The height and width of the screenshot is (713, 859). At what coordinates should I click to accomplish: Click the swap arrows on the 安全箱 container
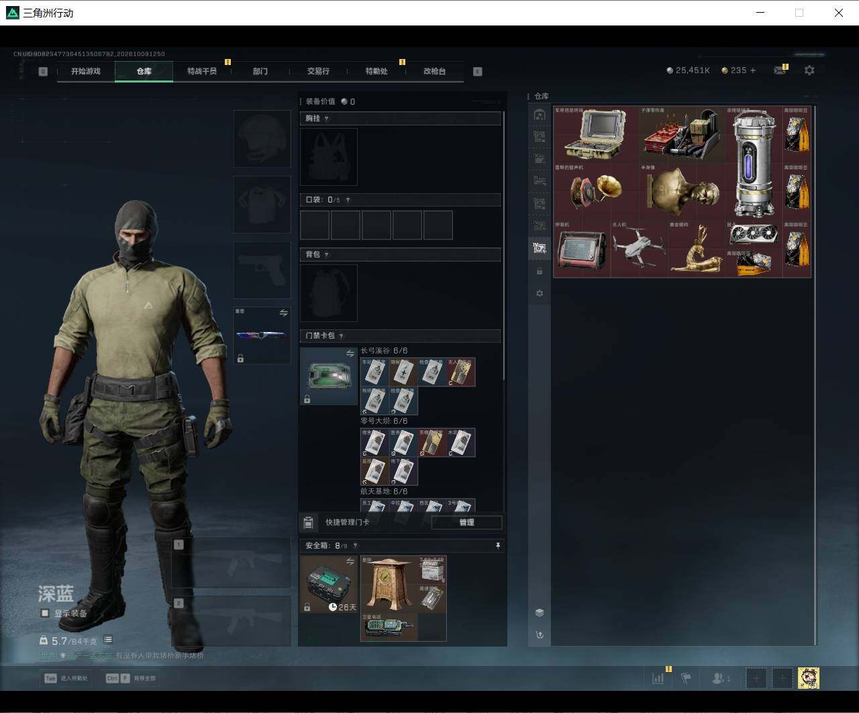pos(350,561)
